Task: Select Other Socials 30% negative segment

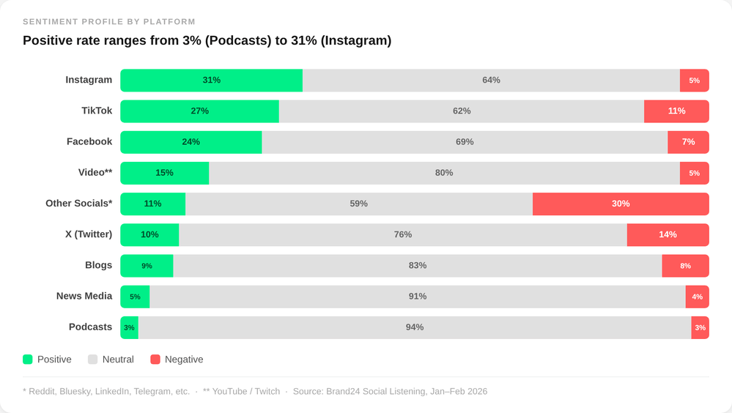Action: point(621,204)
